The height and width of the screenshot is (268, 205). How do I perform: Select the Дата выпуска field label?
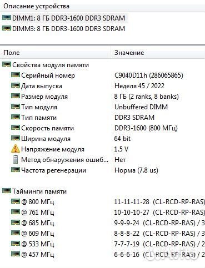42,86
